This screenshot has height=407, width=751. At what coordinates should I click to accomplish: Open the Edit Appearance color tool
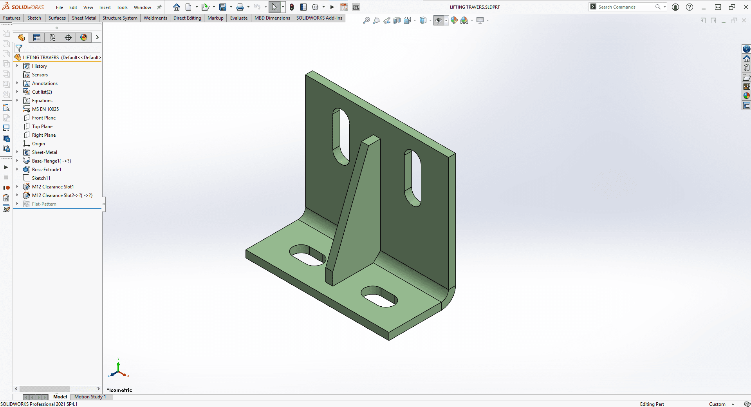pos(454,20)
